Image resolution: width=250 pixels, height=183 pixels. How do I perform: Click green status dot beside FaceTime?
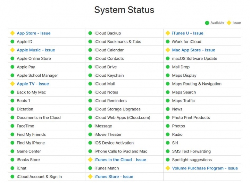[x=12, y=126]
